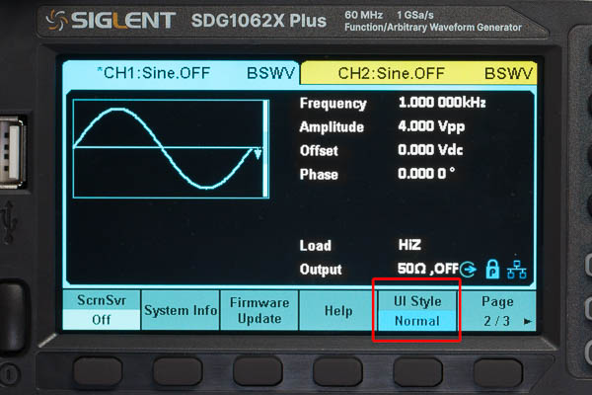Select the Output value 50Ω ,OFF
Image resolution: width=592 pixels, height=395 pixels.
[x=428, y=269]
